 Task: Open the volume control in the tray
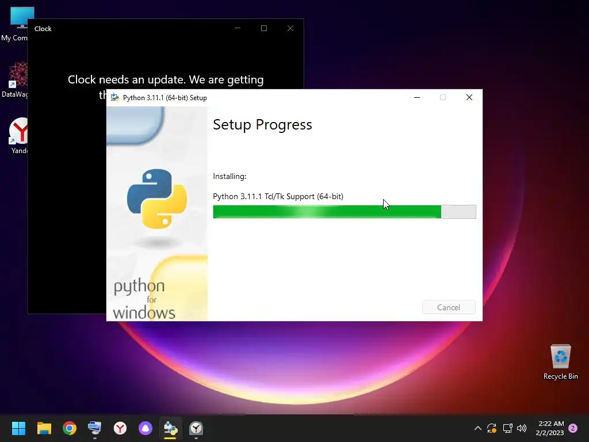point(522,428)
